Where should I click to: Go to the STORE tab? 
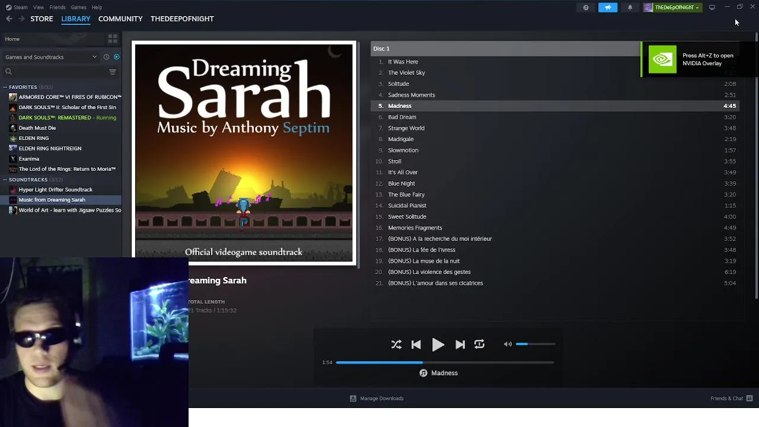pyautogui.click(x=42, y=19)
